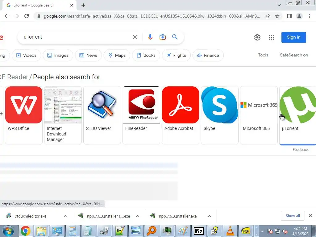The height and width of the screenshot is (237, 316).
Task: Open the PDF app in taskbar
Action: click(246, 231)
